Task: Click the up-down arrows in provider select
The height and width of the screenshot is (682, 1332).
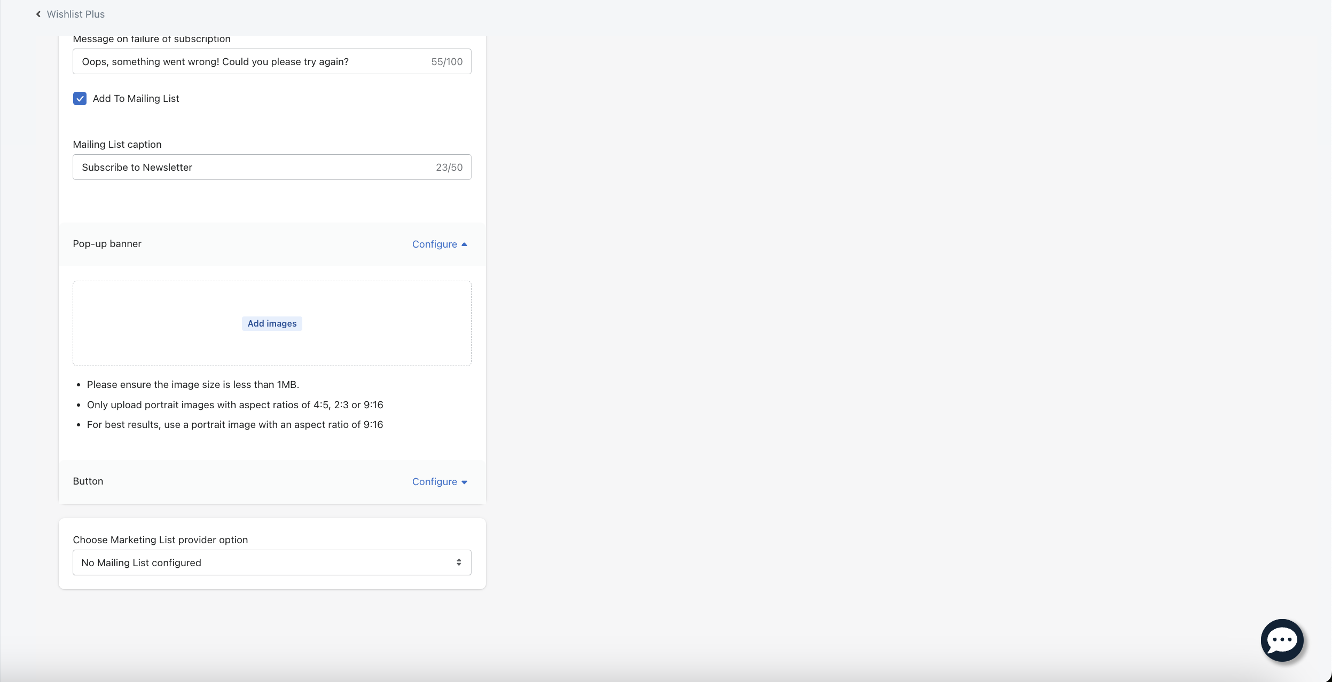Action: [459, 562]
